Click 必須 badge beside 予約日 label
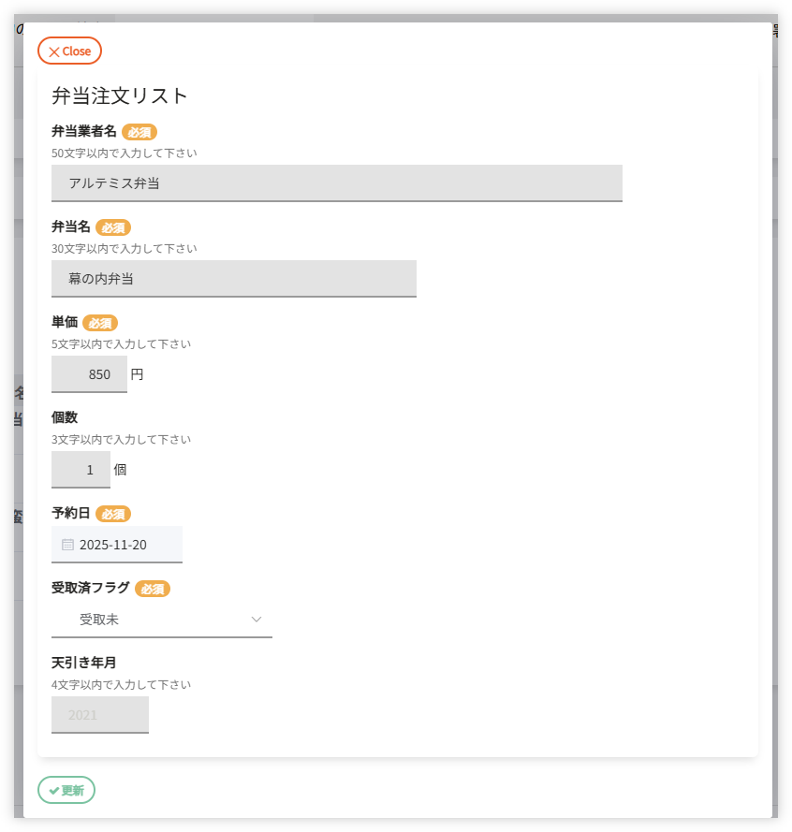Image resolution: width=792 pixels, height=832 pixels. pyautogui.click(x=113, y=514)
